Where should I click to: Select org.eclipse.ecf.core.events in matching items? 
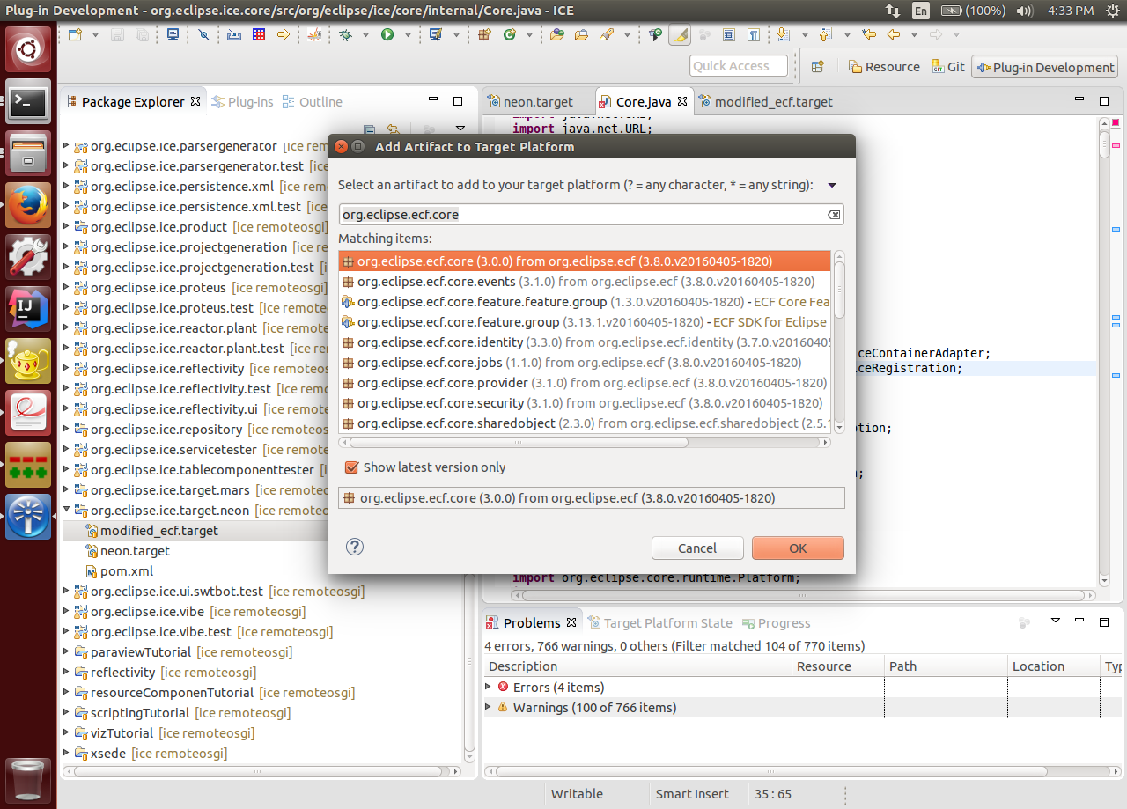(x=586, y=282)
